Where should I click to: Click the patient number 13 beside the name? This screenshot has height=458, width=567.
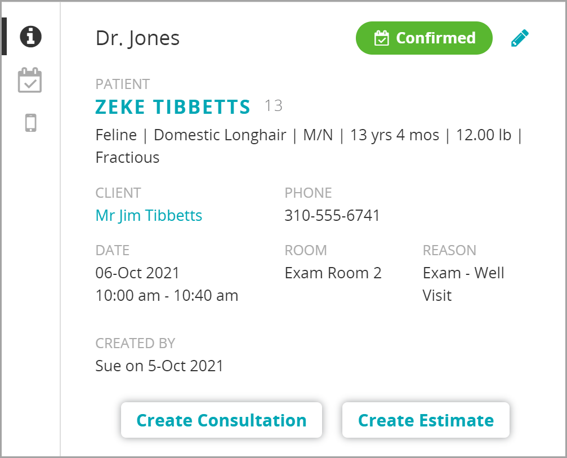click(274, 106)
